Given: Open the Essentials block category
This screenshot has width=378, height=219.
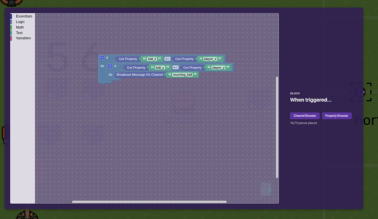Looking at the screenshot, I should pyautogui.click(x=24, y=16).
